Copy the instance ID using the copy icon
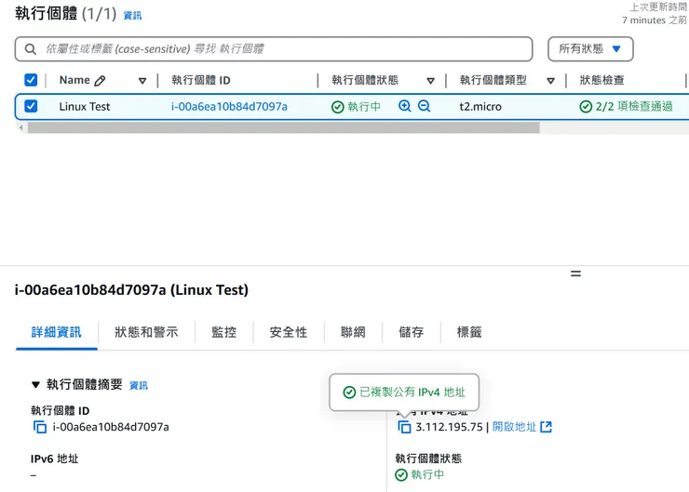The width and height of the screenshot is (689, 492). click(x=40, y=427)
